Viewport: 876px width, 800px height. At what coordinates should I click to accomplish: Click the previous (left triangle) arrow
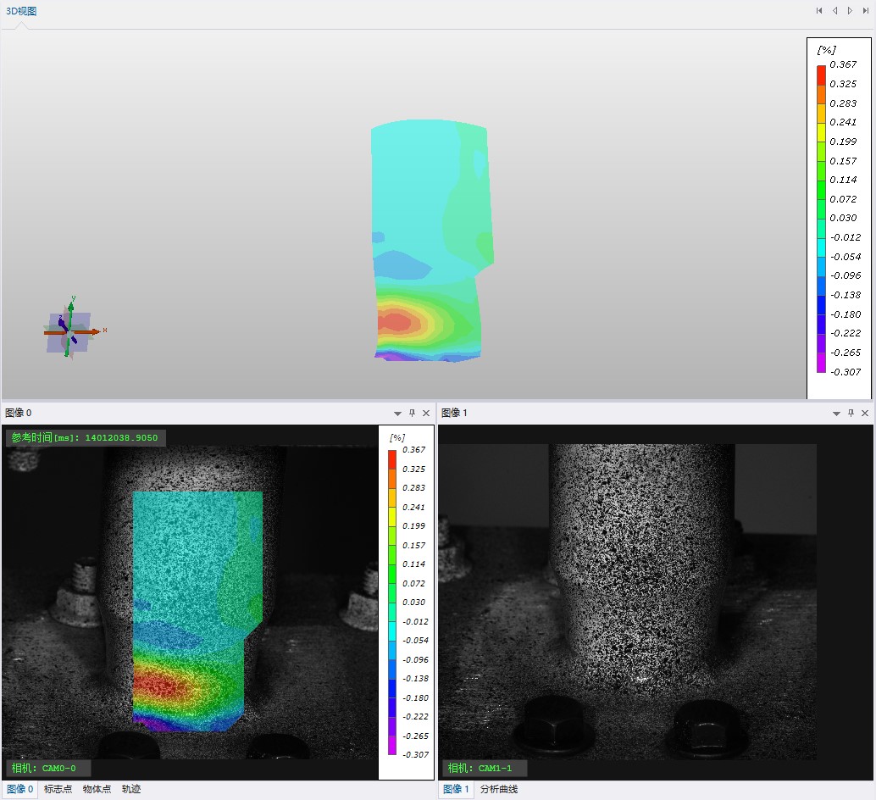pyautogui.click(x=834, y=11)
